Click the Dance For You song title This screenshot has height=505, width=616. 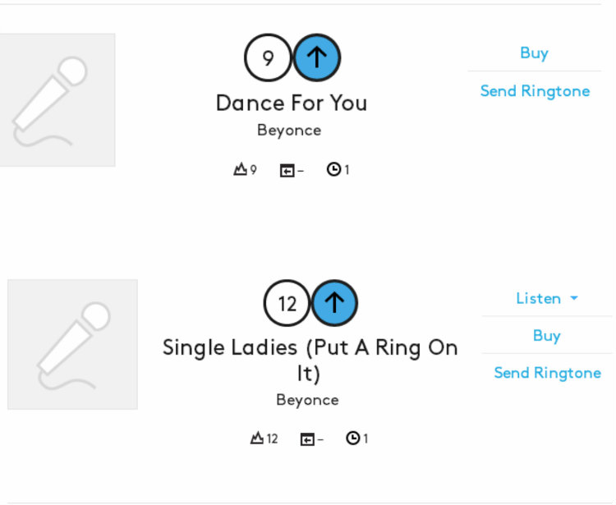pos(291,103)
